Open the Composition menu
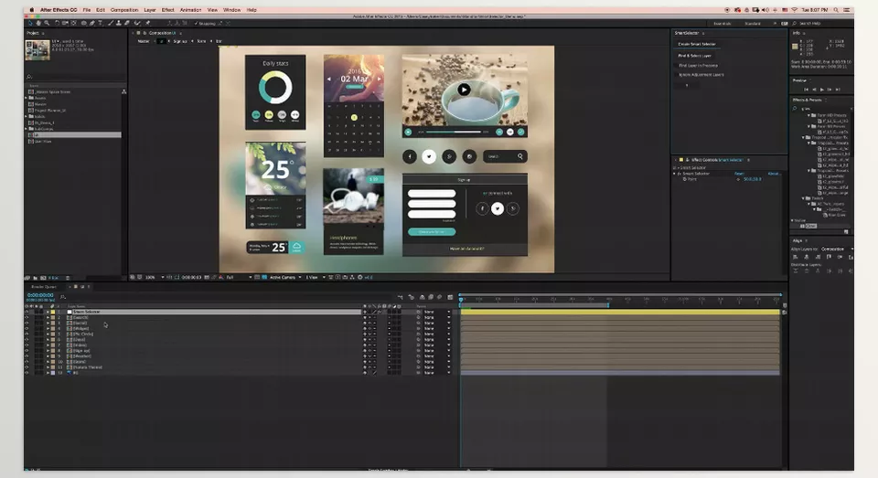878x478 pixels. (124, 10)
